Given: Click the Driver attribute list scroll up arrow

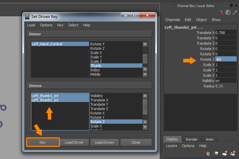Looking at the screenshot, I should [x=145, y=44].
